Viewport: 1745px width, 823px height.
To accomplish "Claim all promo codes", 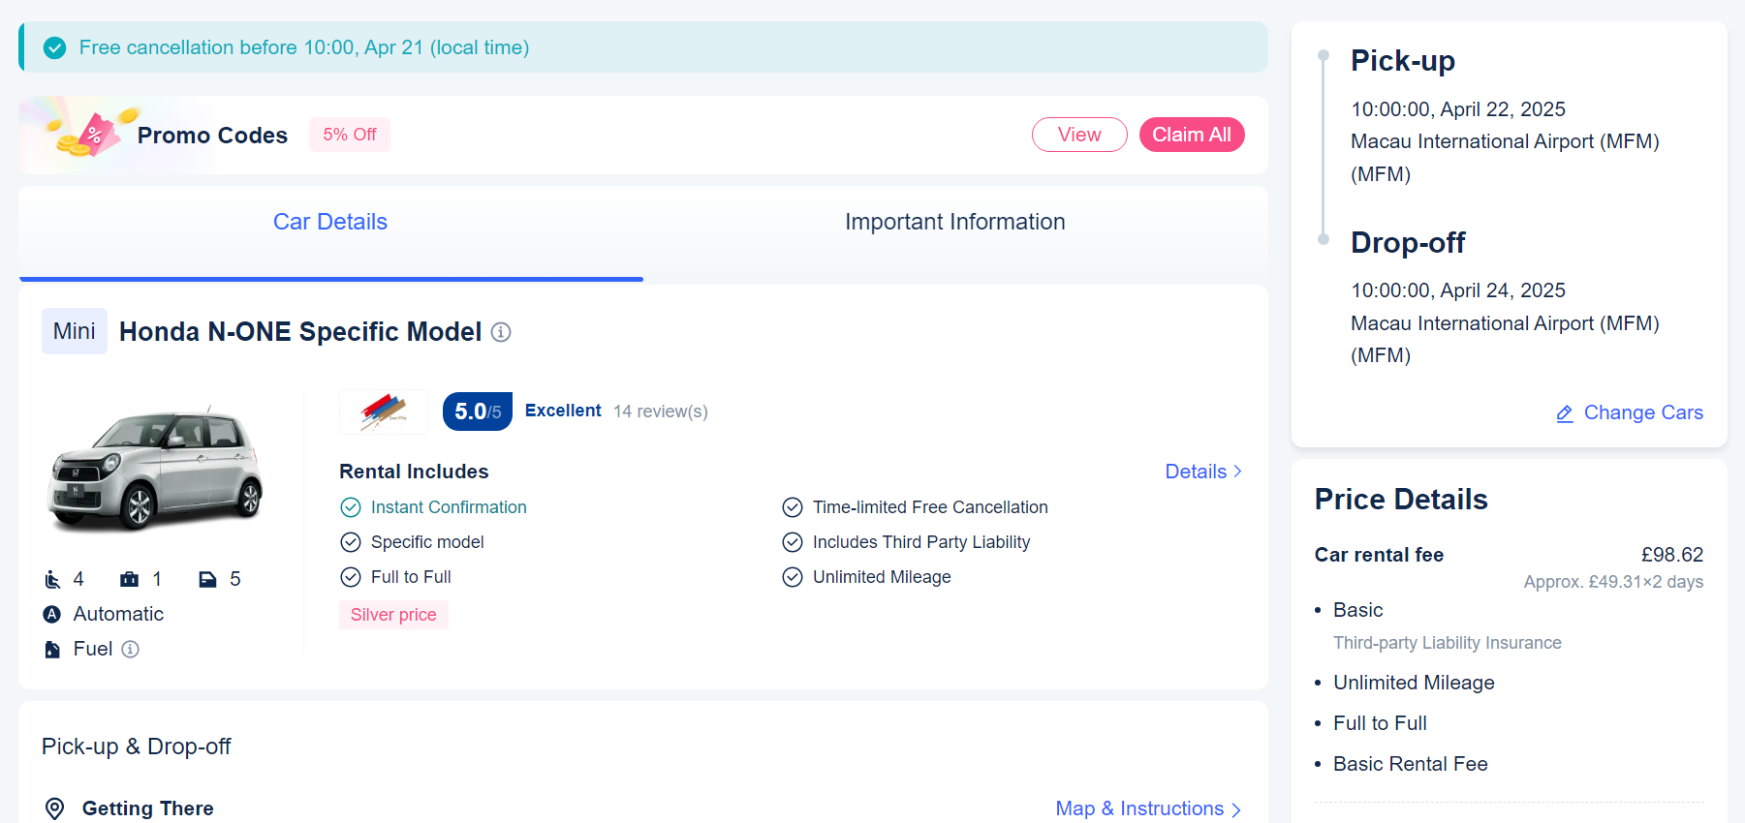I will click(x=1192, y=135).
